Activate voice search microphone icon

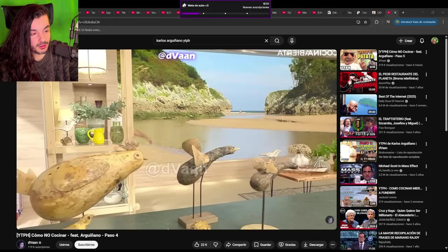[292, 41]
